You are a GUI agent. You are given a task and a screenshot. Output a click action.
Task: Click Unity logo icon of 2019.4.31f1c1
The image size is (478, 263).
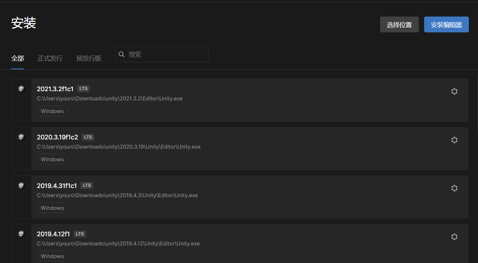[21, 186]
